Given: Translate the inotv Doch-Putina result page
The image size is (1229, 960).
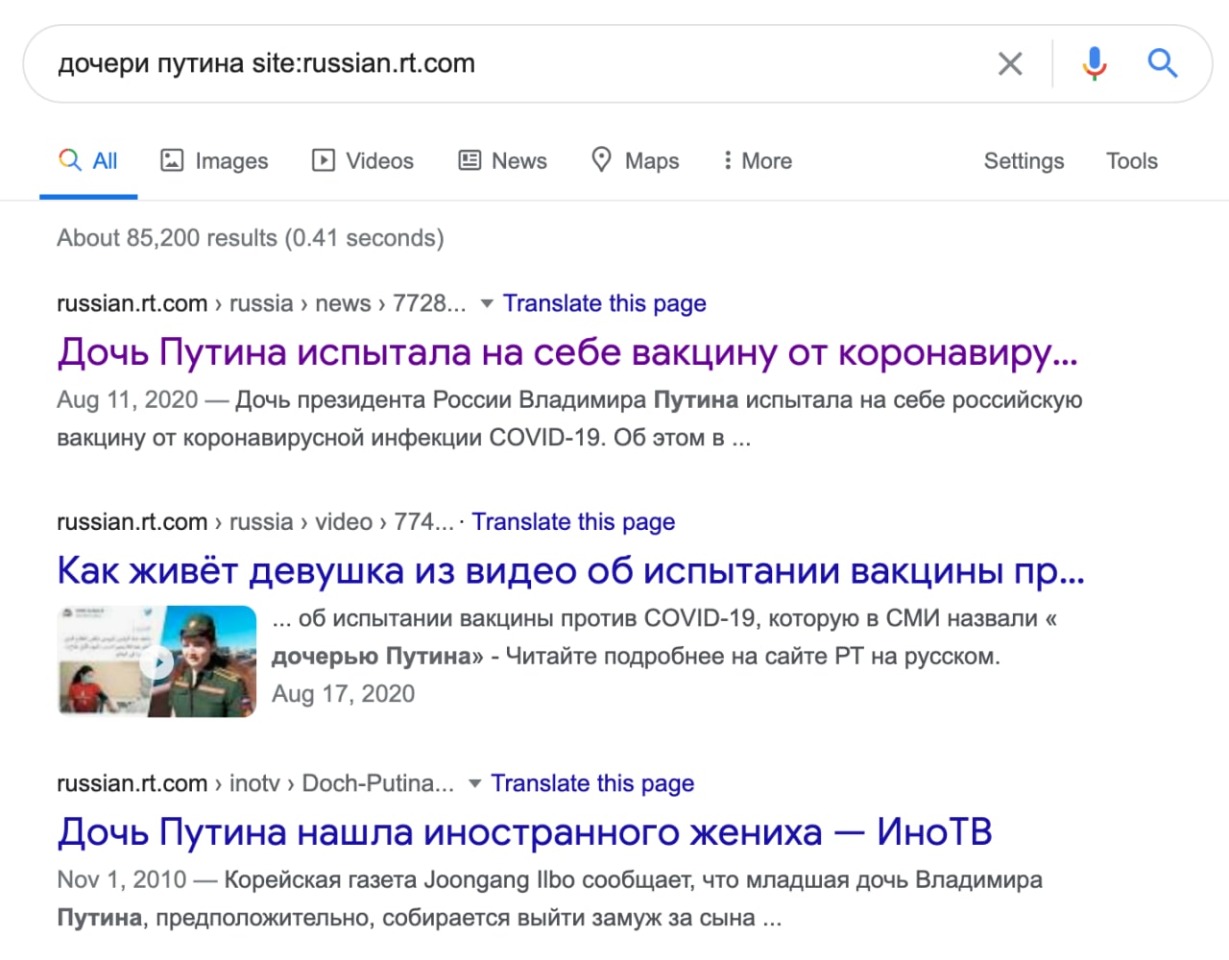Looking at the screenshot, I should 592,784.
